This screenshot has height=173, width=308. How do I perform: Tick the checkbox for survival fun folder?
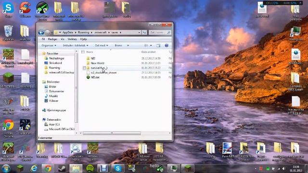(84, 68)
